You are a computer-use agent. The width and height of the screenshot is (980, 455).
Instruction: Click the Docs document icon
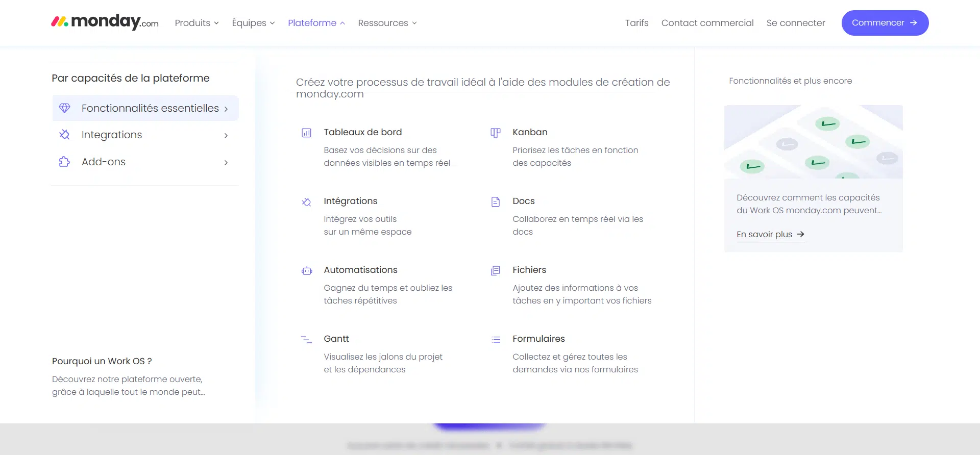pyautogui.click(x=495, y=202)
